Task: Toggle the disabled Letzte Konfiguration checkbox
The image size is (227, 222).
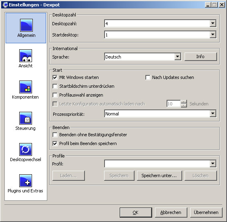Action: pyautogui.click(x=55, y=104)
